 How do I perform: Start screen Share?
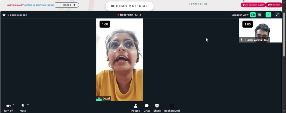(x=157, y=108)
